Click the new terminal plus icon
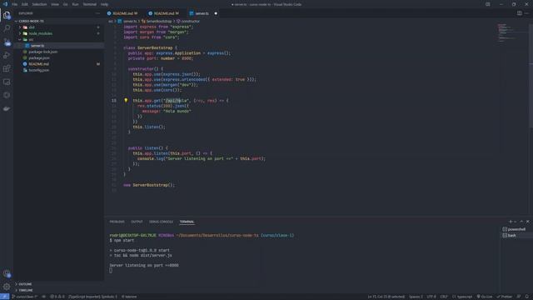The image size is (533, 300). point(511,222)
